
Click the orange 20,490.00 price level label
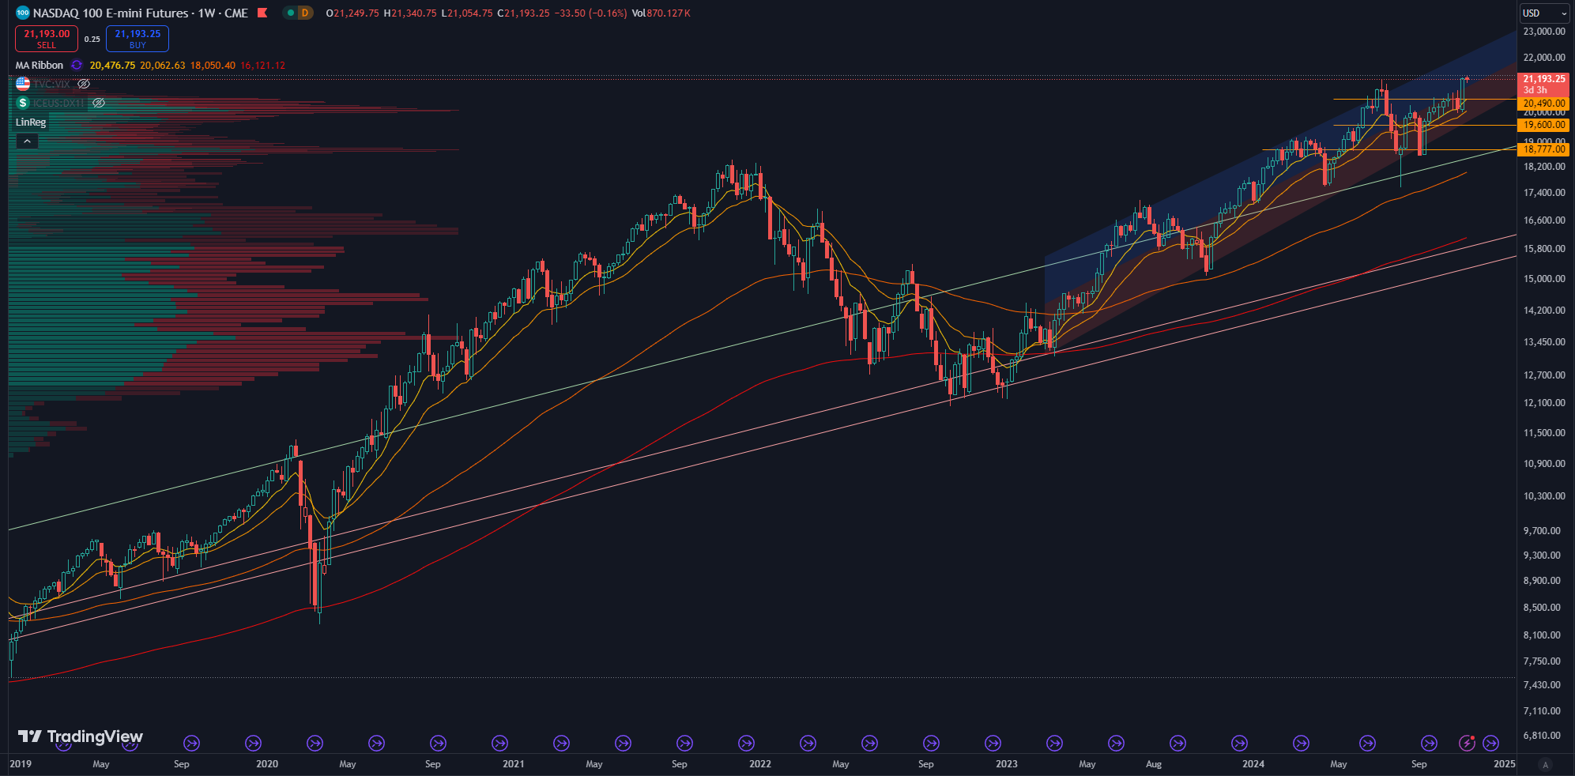click(x=1544, y=104)
